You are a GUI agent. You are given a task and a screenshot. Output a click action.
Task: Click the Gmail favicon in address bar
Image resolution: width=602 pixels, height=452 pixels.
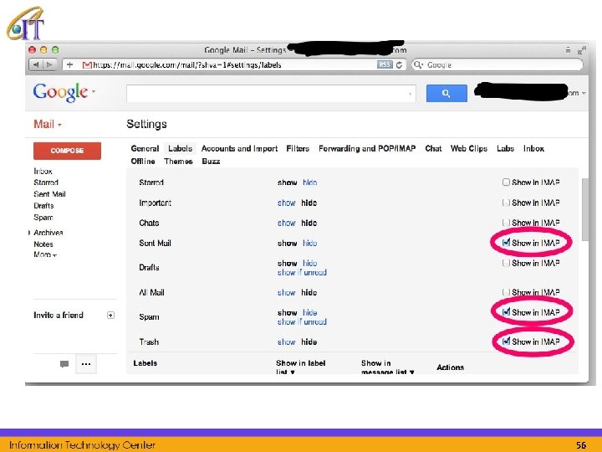pyautogui.click(x=87, y=65)
